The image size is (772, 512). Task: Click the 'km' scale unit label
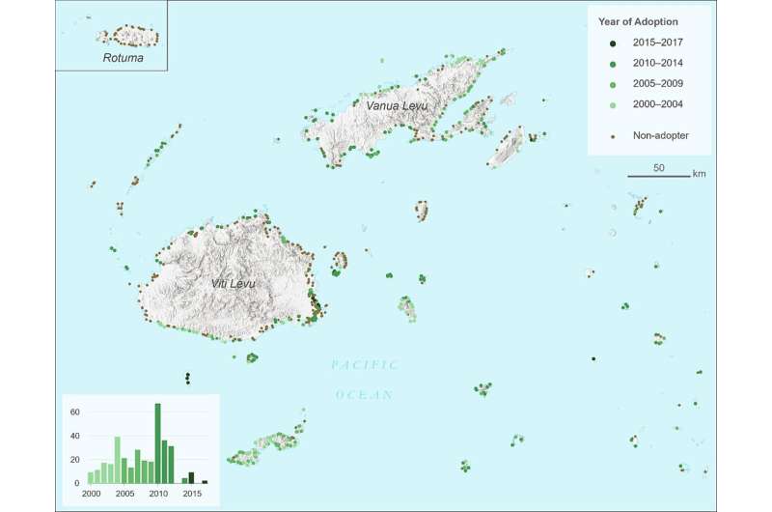699,174
